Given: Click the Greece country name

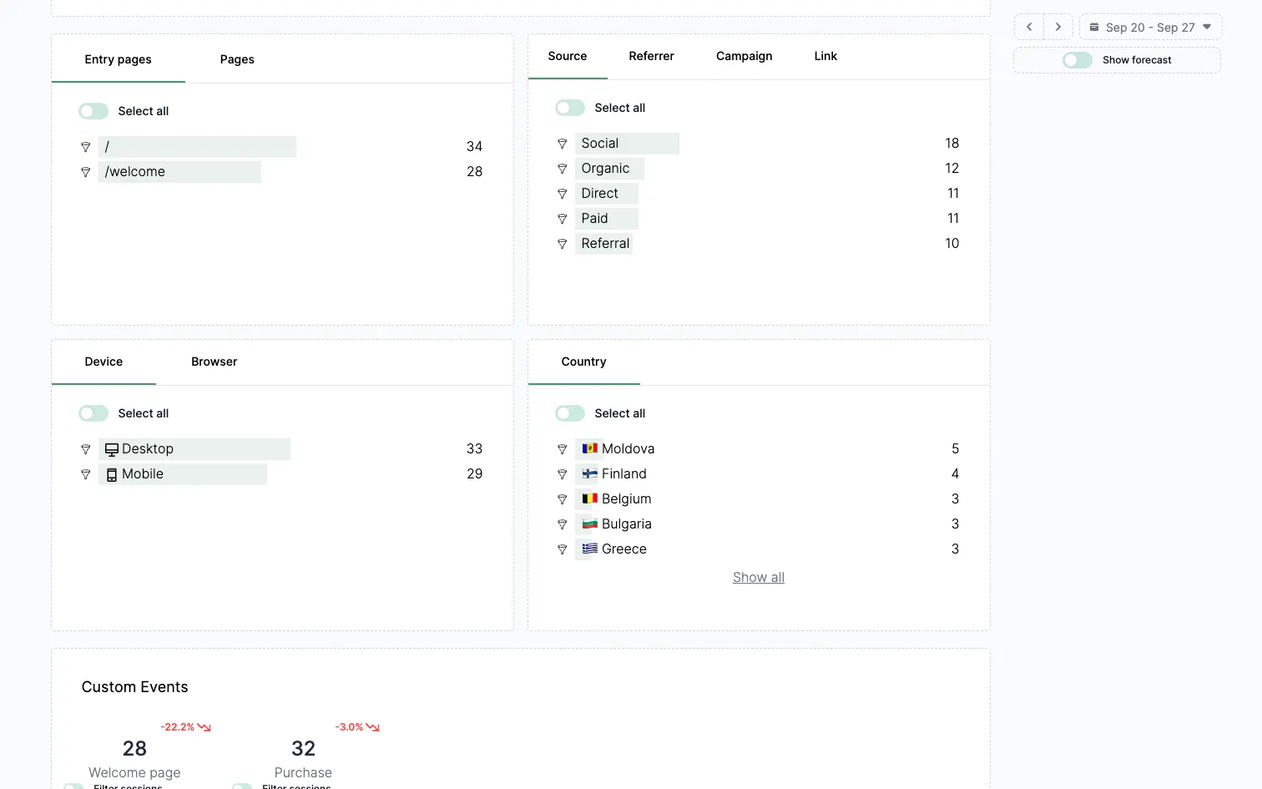Looking at the screenshot, I should point(624,549).
